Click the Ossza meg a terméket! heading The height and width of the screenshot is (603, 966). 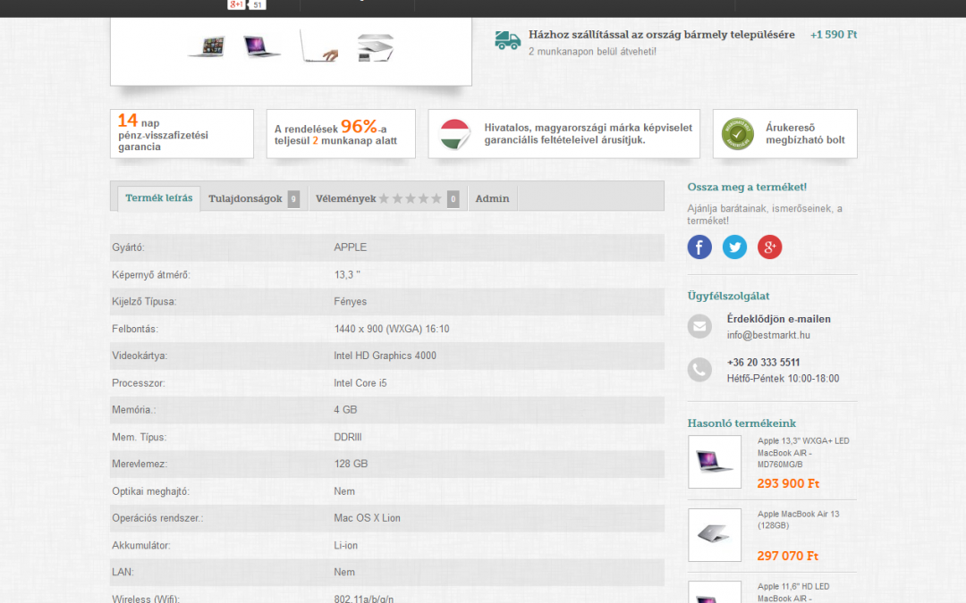(x=747, y=187)
